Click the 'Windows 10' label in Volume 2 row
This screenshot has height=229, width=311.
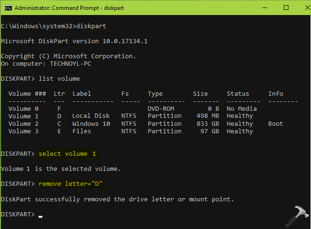[x=91, y=123]
